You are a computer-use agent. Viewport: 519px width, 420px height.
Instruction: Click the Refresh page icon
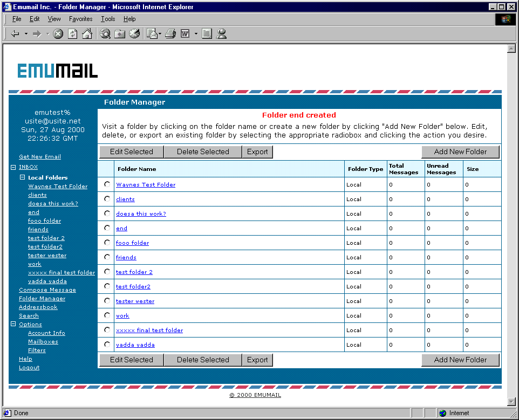(x=72, y=33)
